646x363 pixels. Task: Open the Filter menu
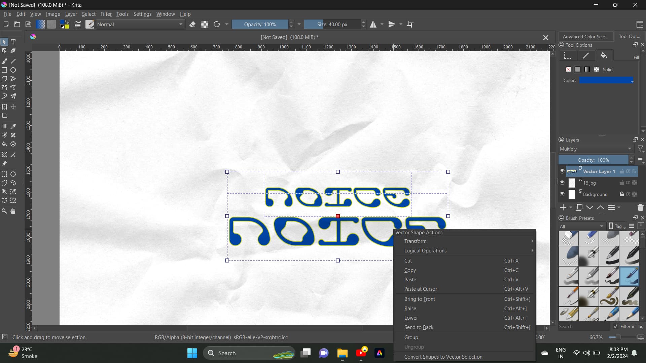pos(106,14)
